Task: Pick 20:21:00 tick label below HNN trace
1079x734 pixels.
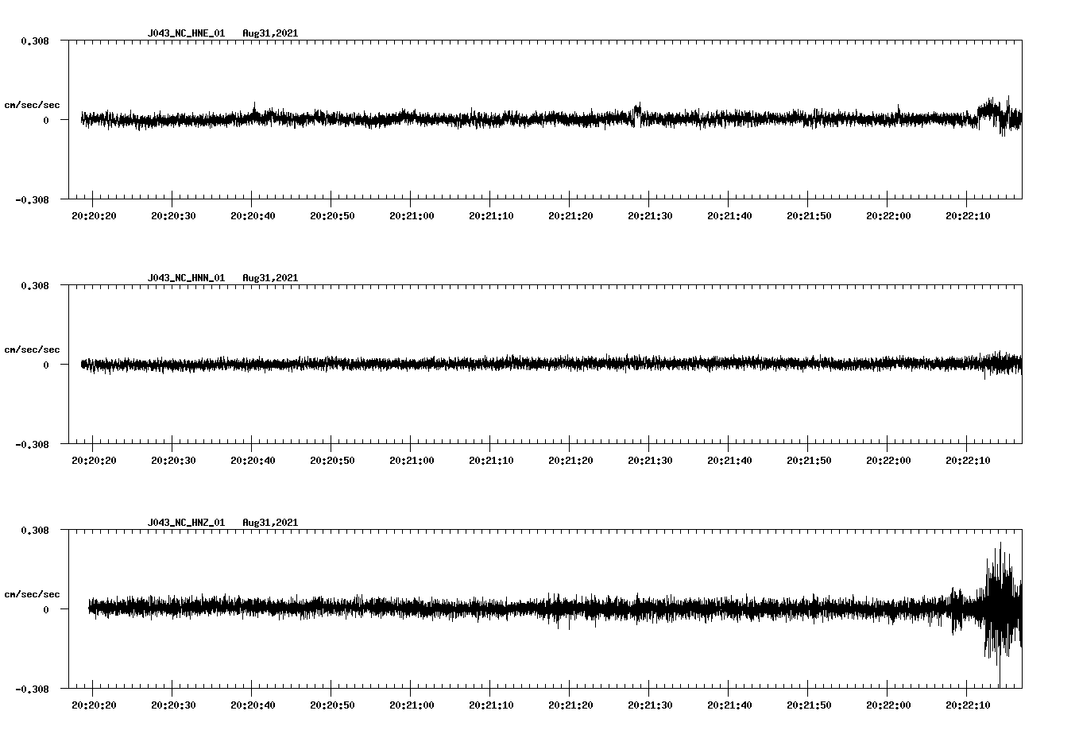Action: [x=412, y=460]
